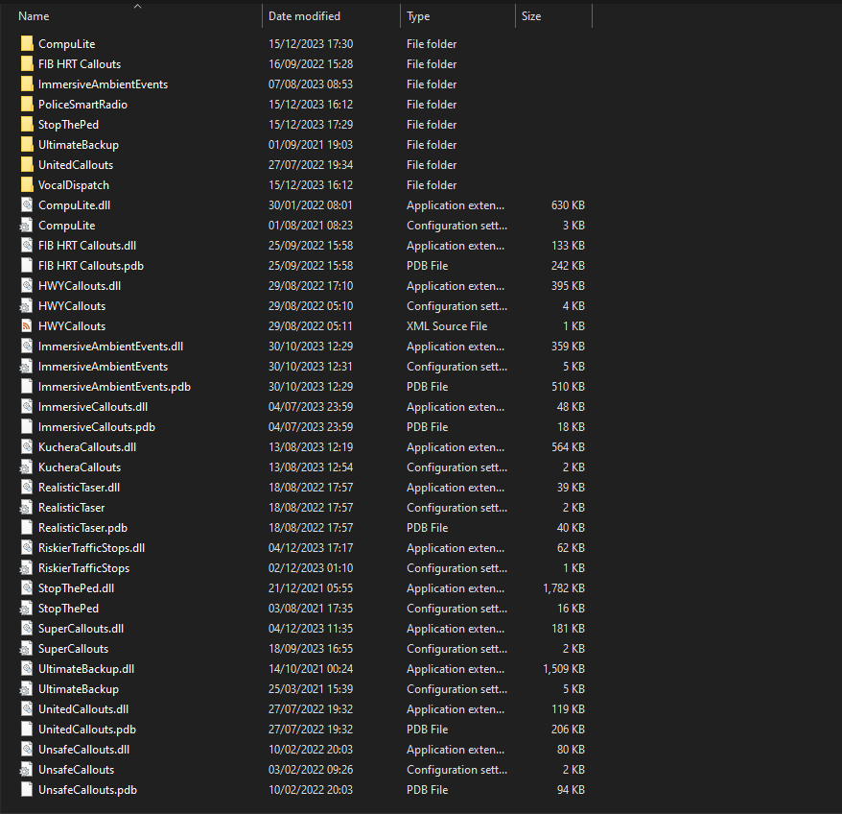This screenshot has width=842, height=814.
Task: Select the SuperCallouts.dll file name
Action: point(82,629)
